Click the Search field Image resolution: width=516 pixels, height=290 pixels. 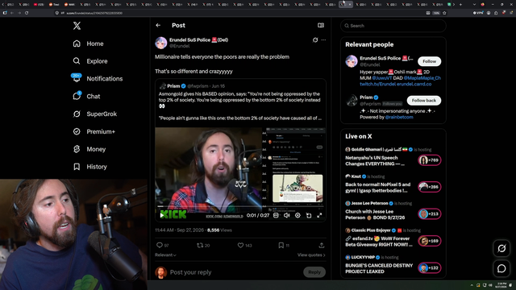coord(393,26)
